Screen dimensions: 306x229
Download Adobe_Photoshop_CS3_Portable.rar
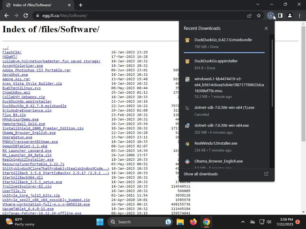(x=36, y=70)
